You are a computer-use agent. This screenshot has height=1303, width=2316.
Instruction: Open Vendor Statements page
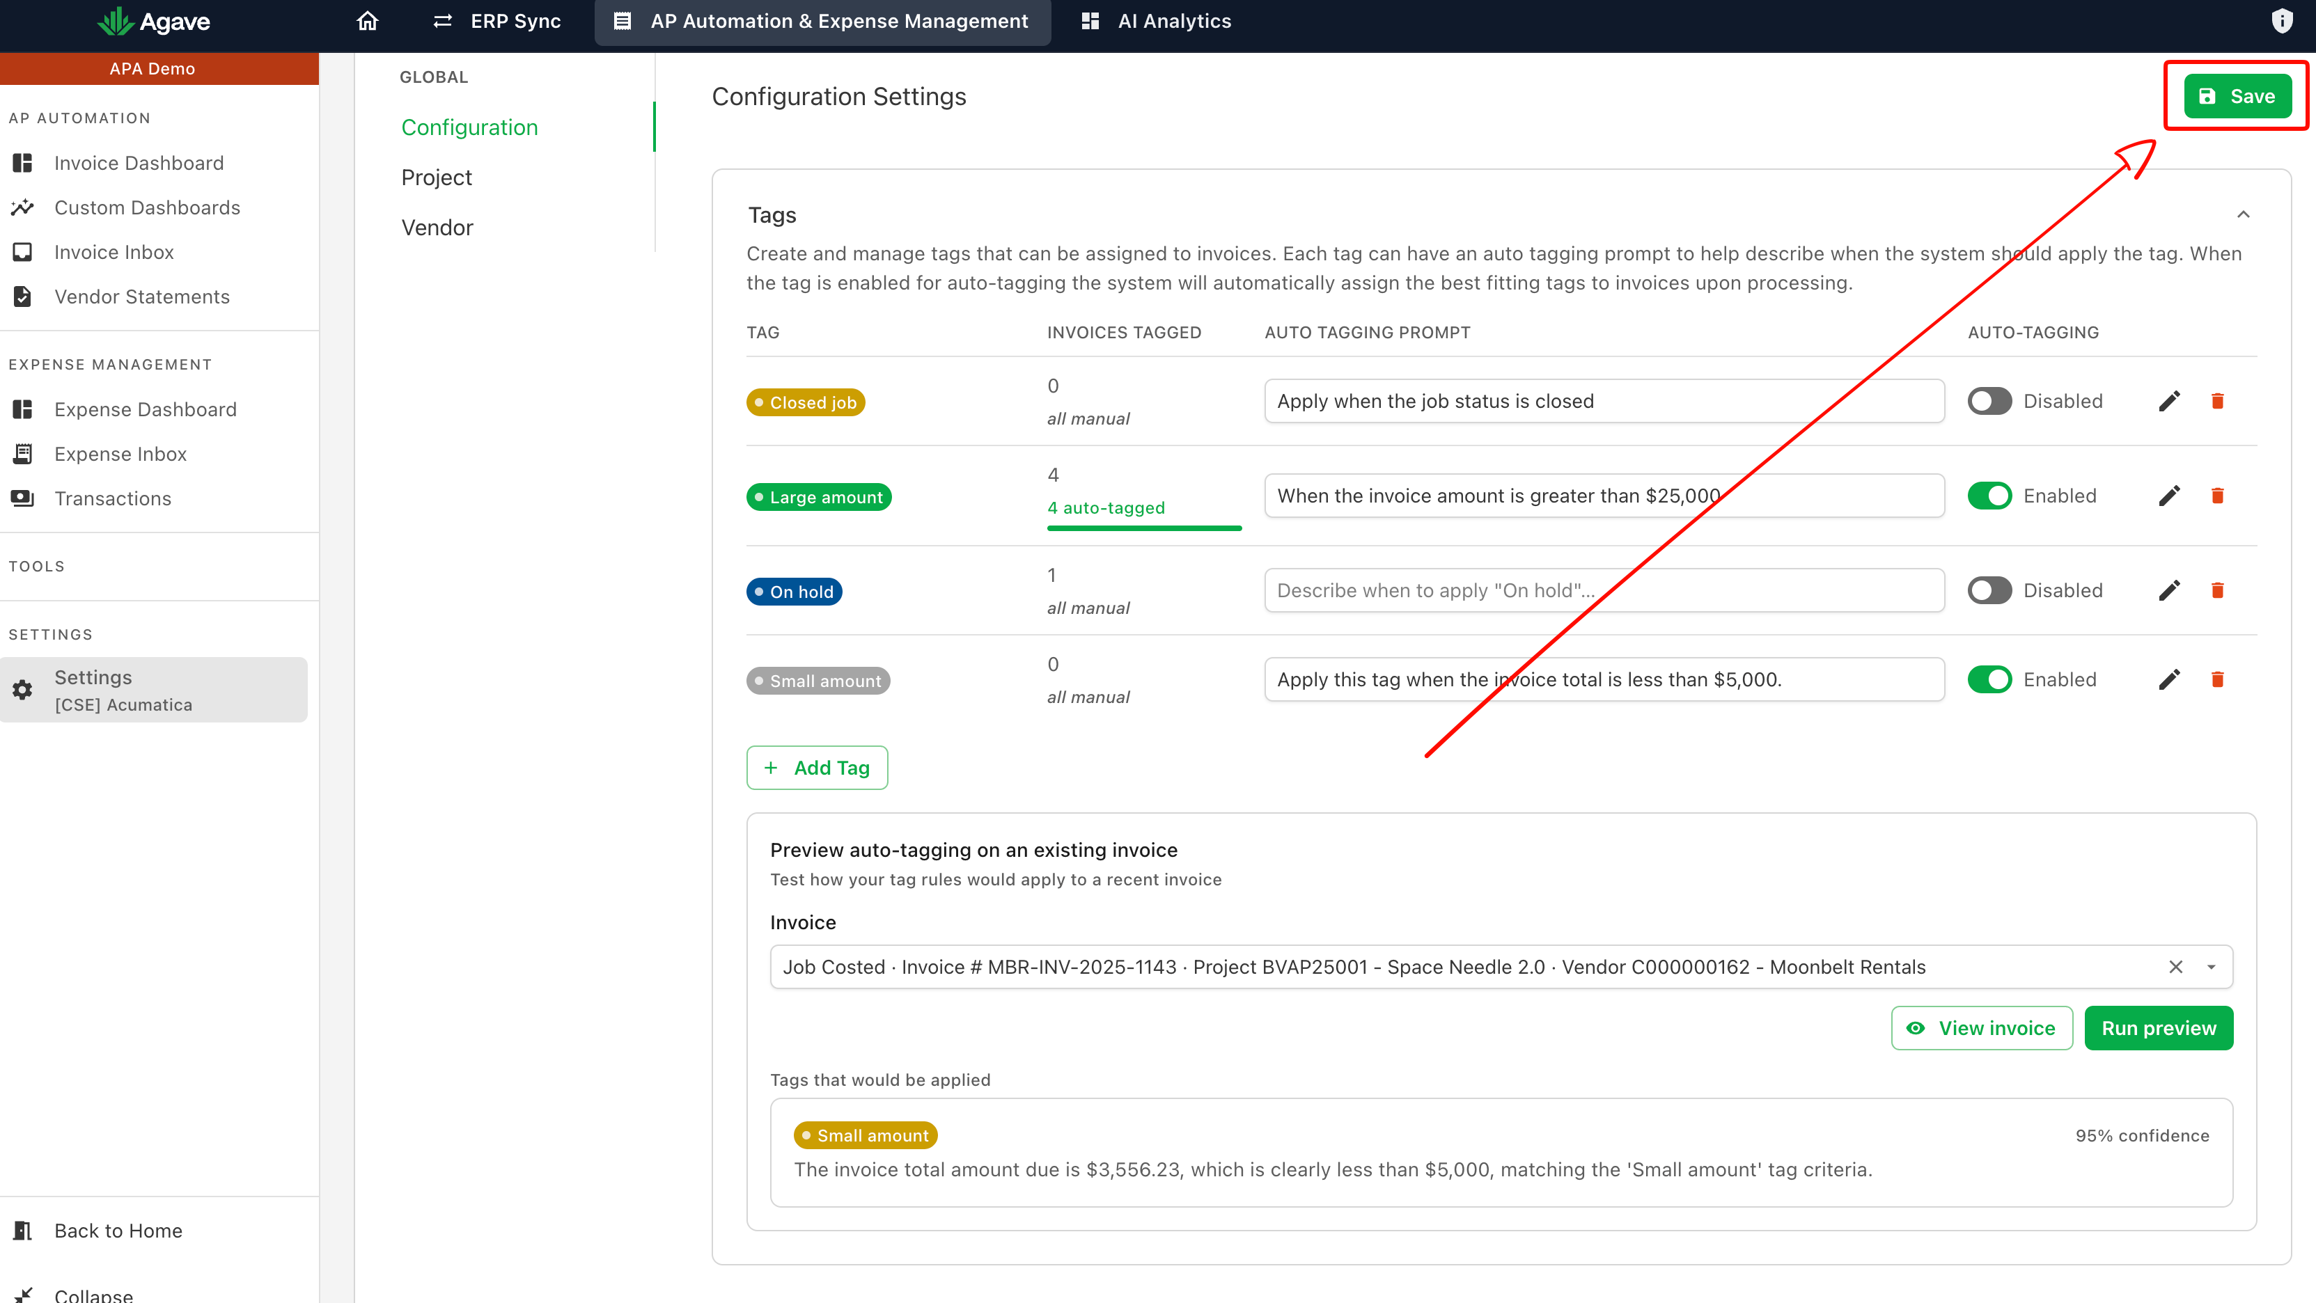pyautogui.click(x=142, y=297)
